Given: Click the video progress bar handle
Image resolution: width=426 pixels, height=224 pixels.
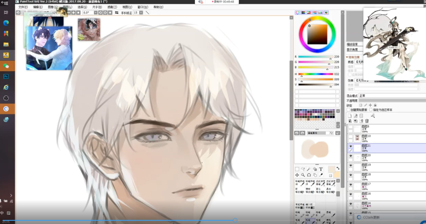Looking at the screenshot, I should click(235, 220).
